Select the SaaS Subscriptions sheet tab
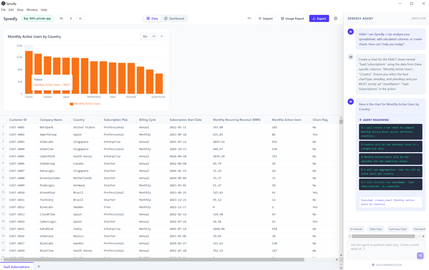This screenshot has width=429, height=270. tap(16, 266)
